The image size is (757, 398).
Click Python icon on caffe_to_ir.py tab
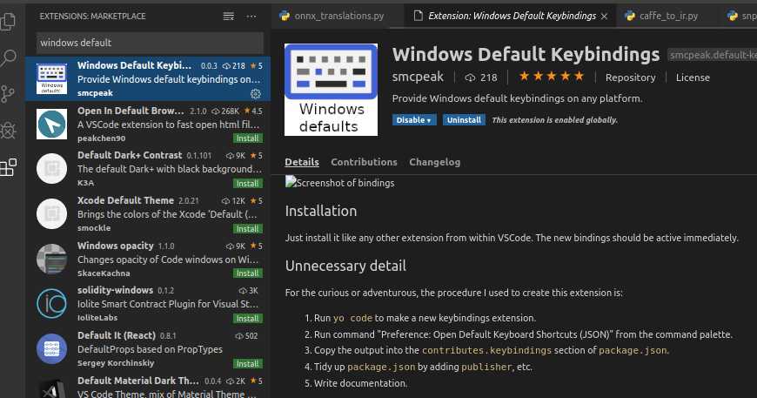(x=630, y=16)
